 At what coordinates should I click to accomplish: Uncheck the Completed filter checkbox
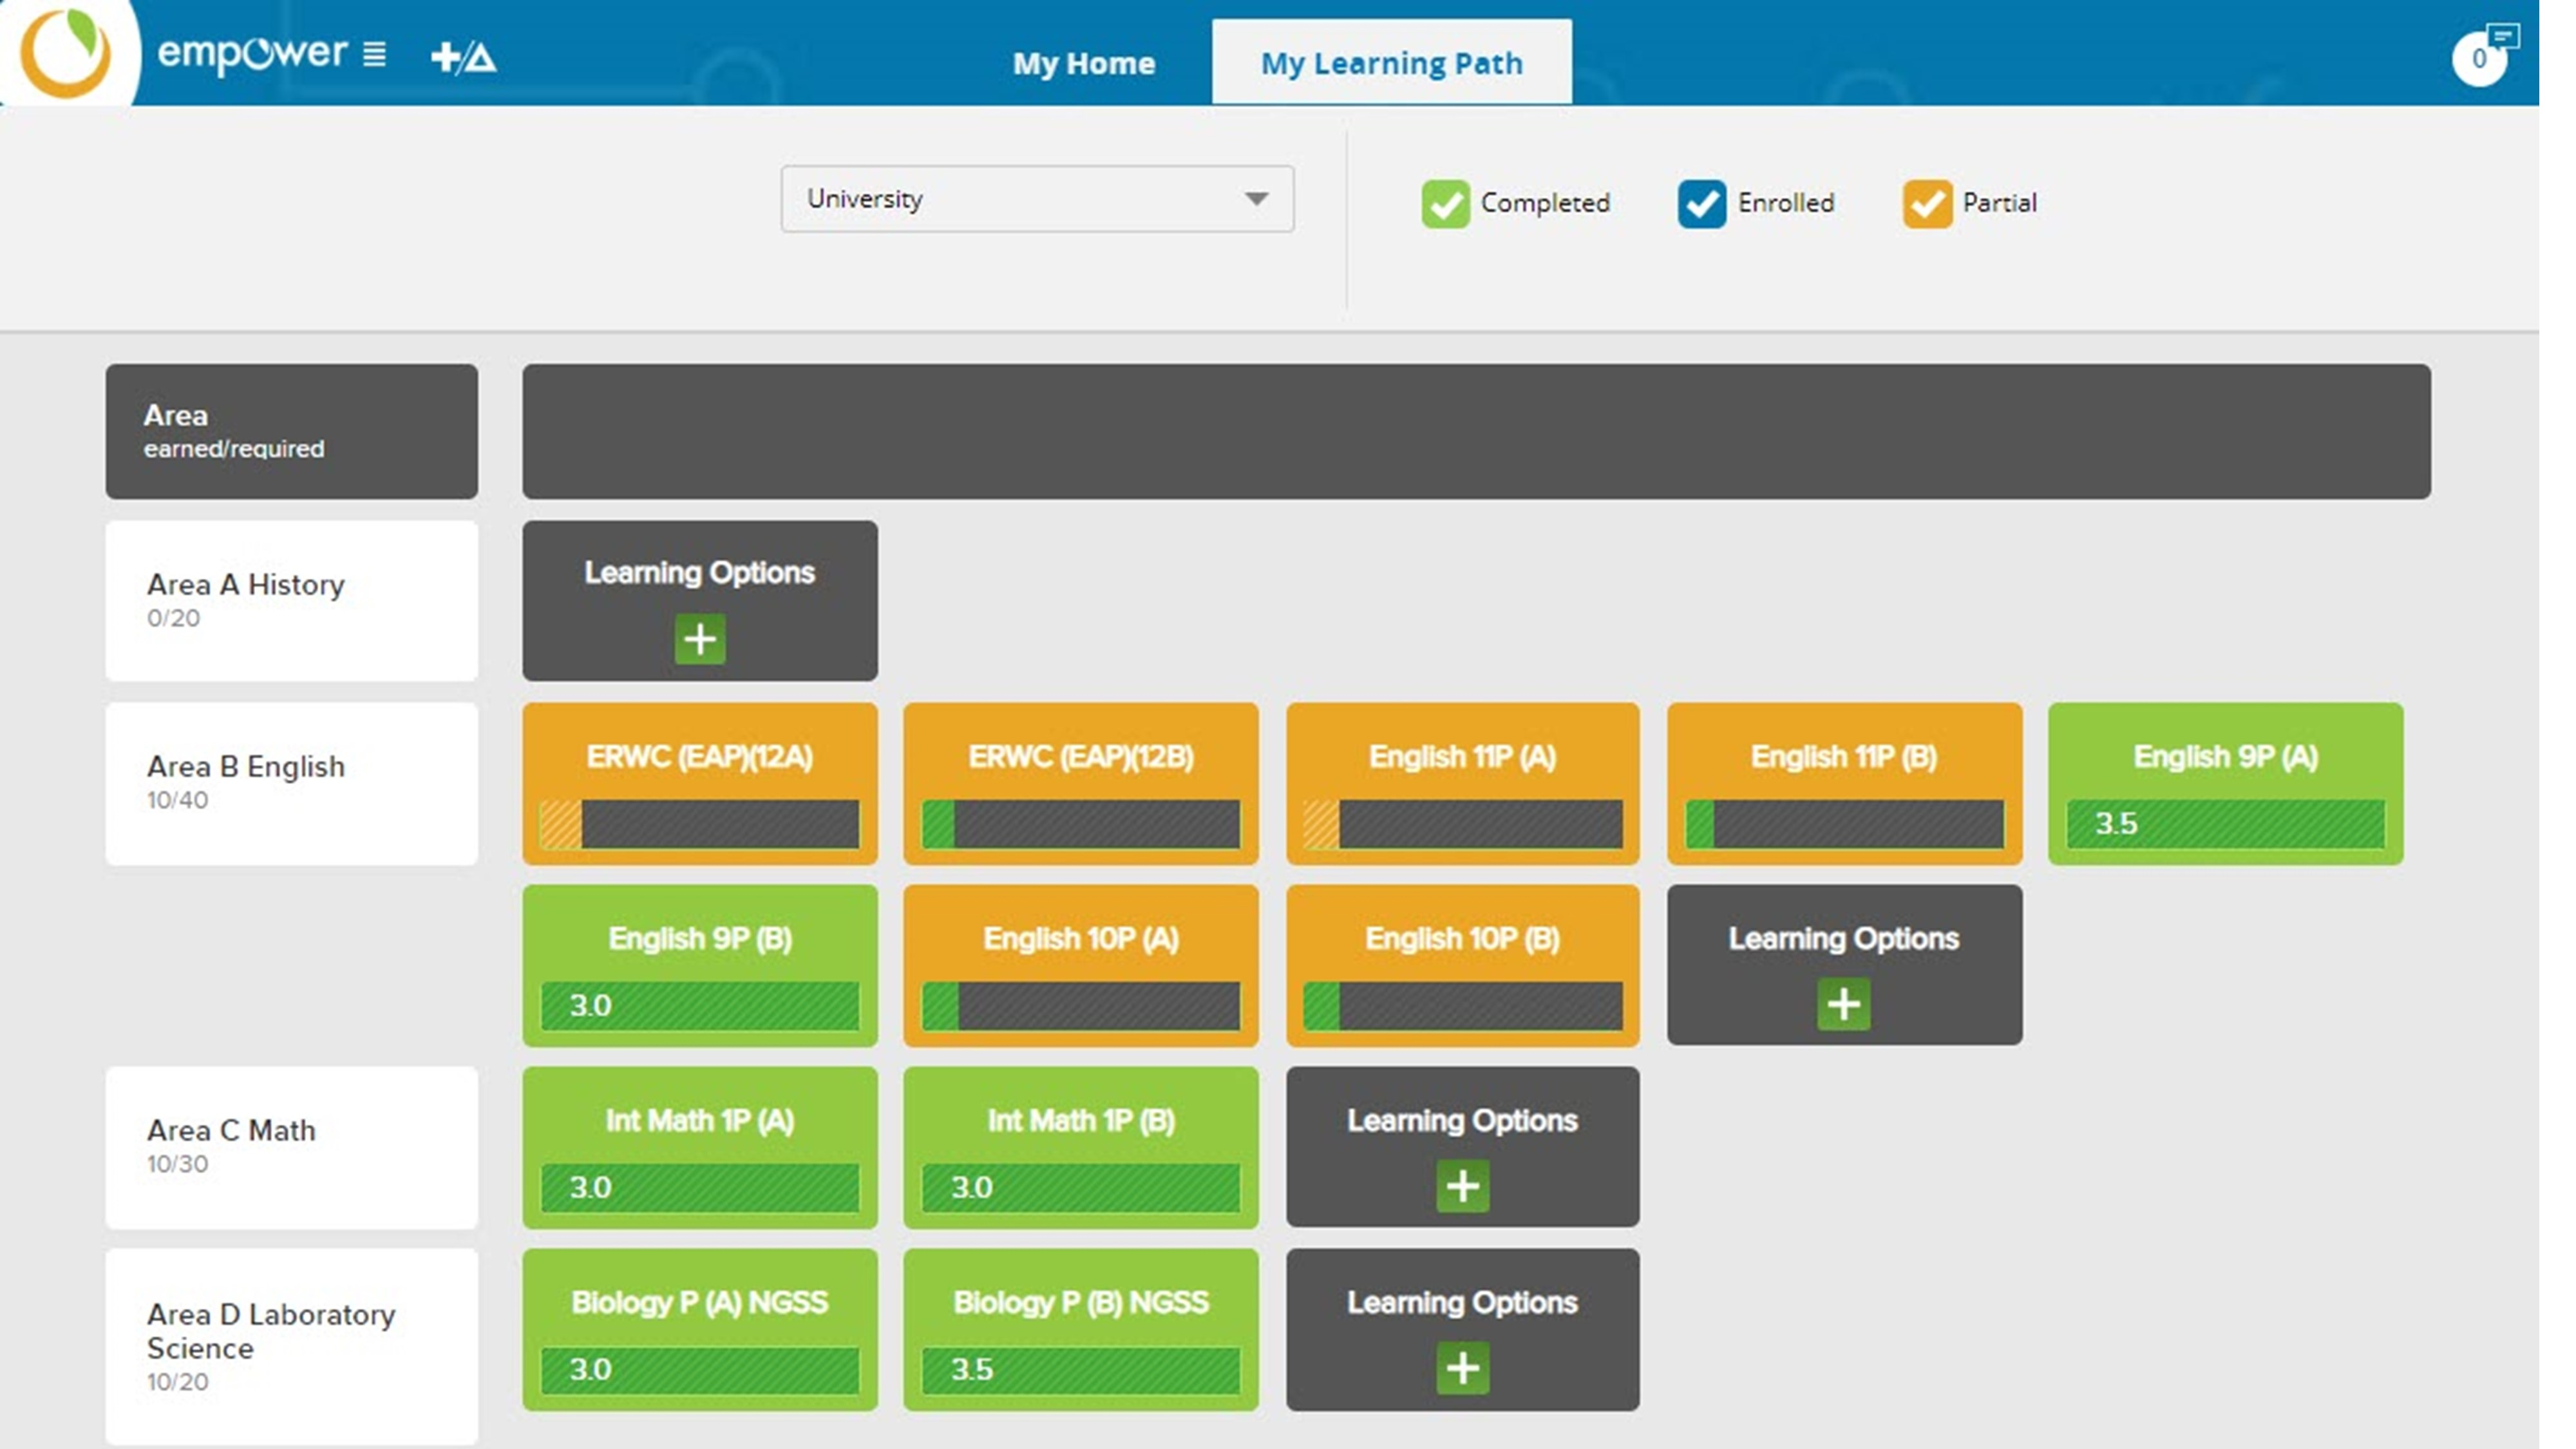pyautogui.click(x=1445, y=203)
